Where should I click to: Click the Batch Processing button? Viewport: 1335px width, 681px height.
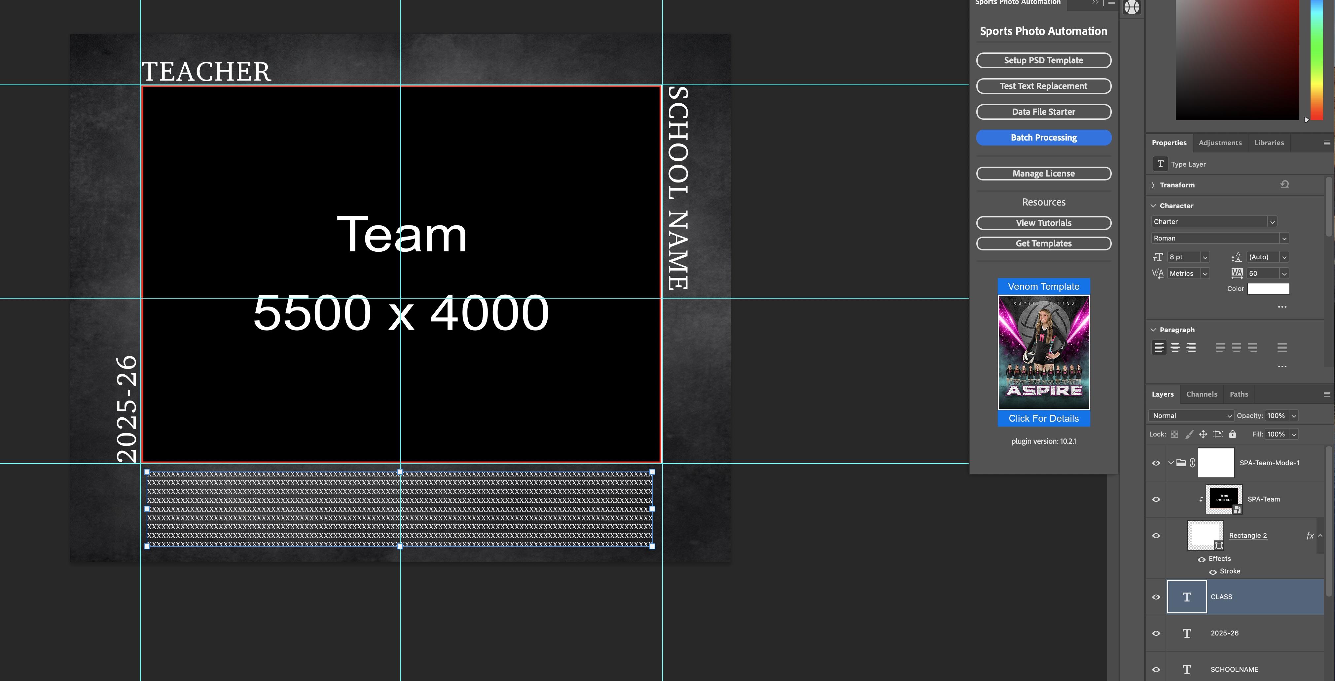1043,137
